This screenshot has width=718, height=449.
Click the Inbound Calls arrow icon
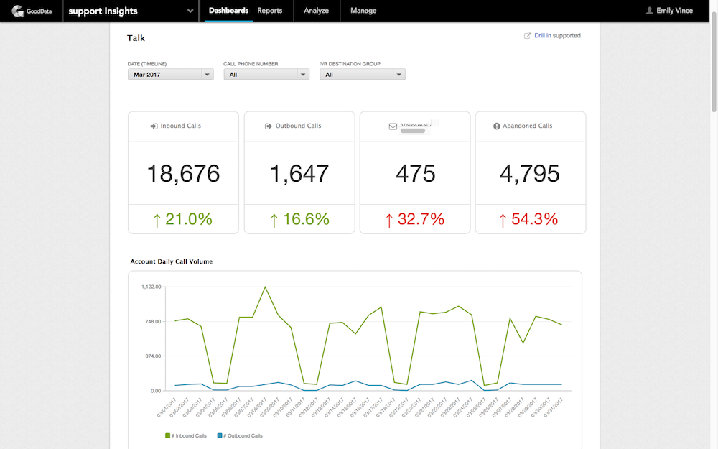click(154, 126)
